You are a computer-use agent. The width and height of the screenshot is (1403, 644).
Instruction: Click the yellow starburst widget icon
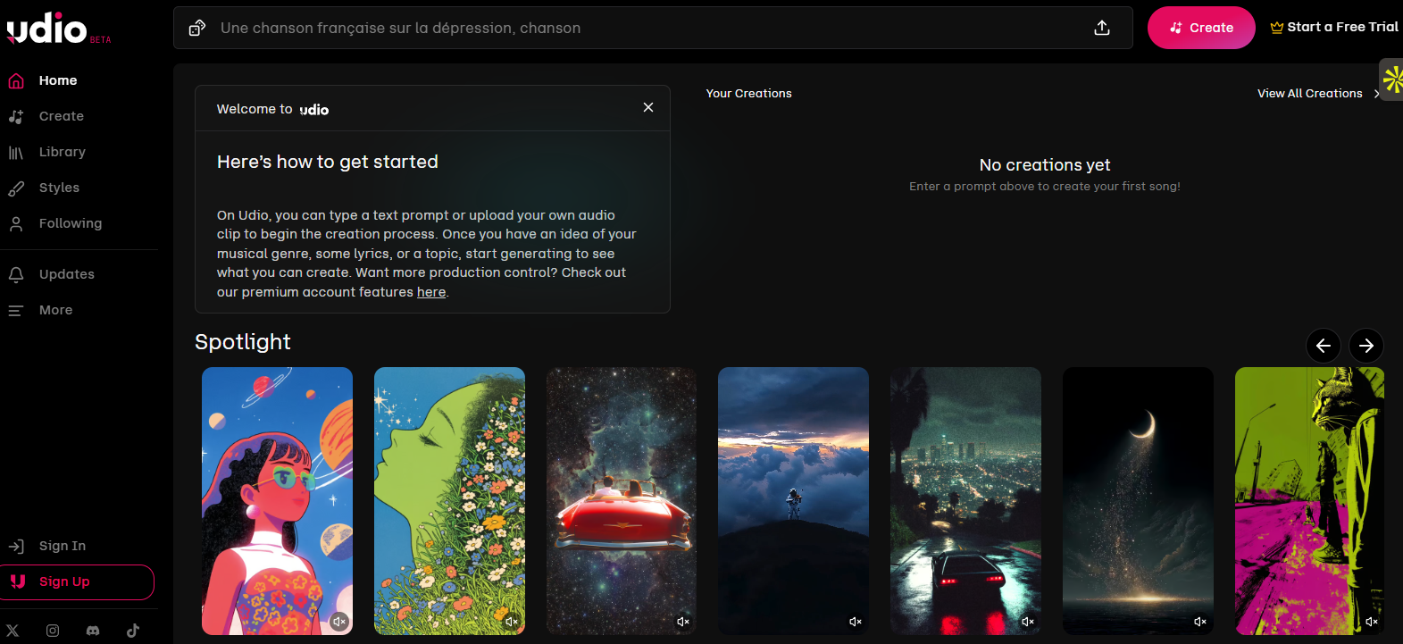click(x=1392, y=79)
